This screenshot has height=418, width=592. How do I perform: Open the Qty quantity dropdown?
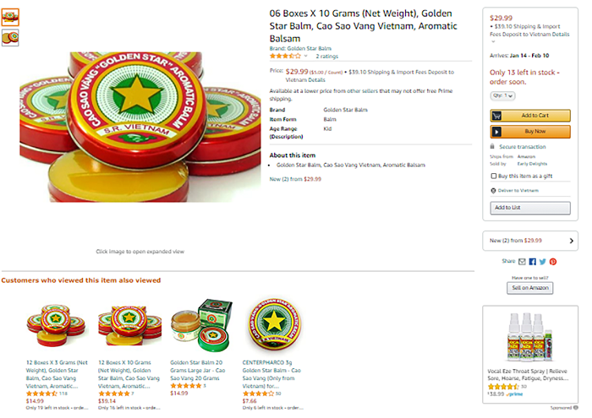pyautogui.click(x=502, y=95)
